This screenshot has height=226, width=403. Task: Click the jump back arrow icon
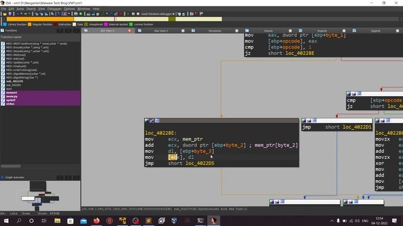click(x=18, y=14)
